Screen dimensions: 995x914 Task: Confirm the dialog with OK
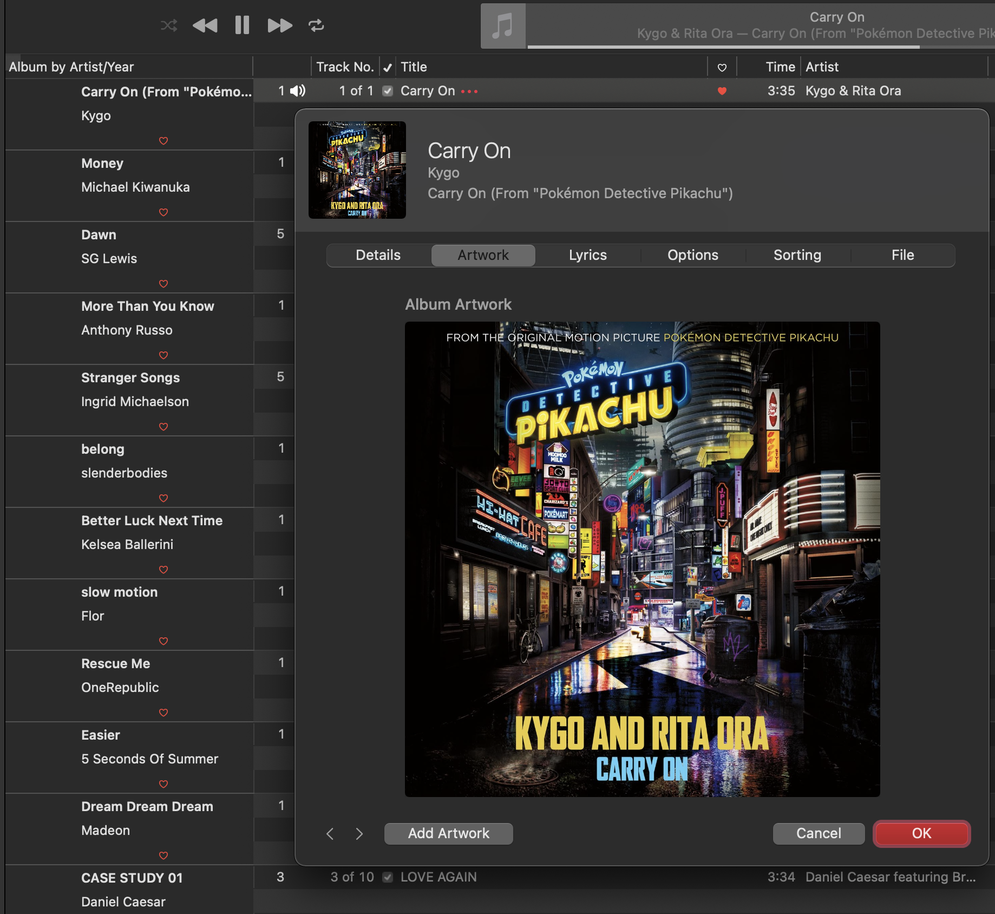pos(922,833)
